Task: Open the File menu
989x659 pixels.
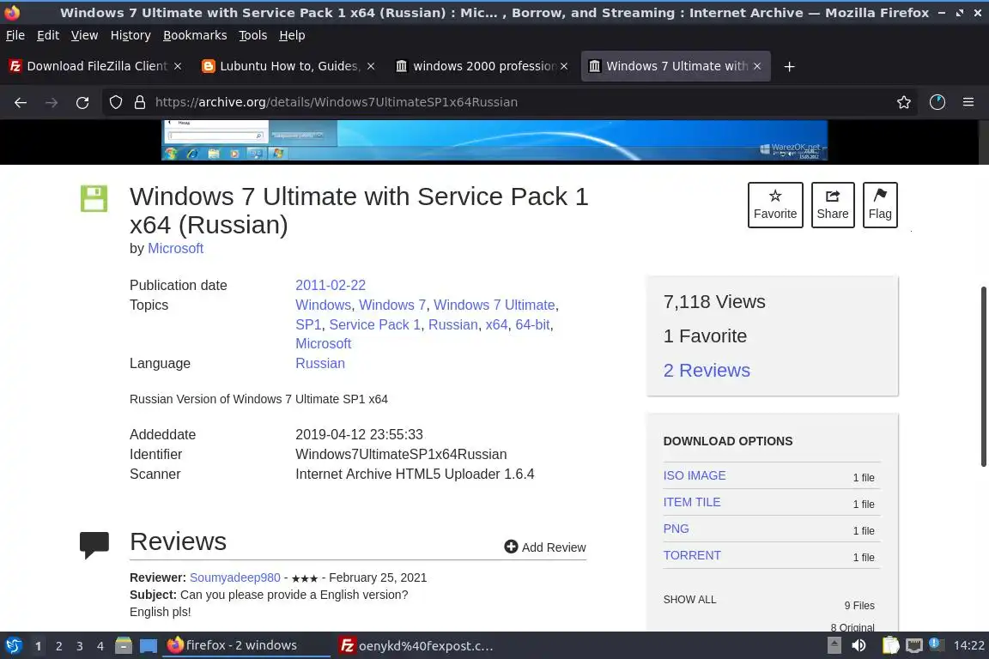Action: tap(15, 35)
